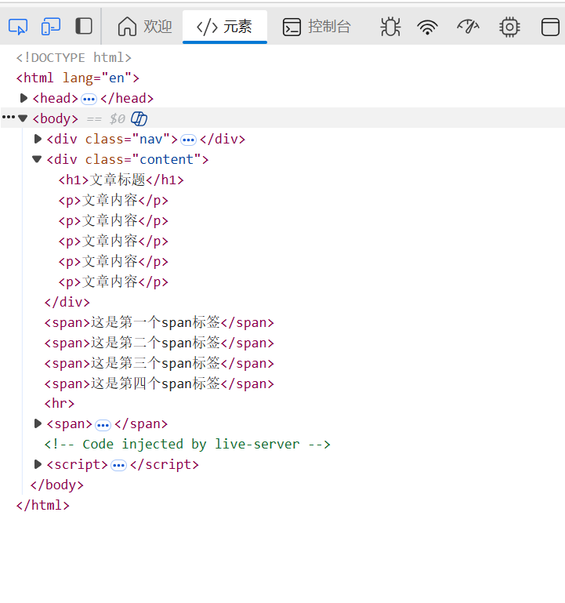Select the closing /div tag of content
Screen dimensions: 565x603
click(x=67, y=302)
